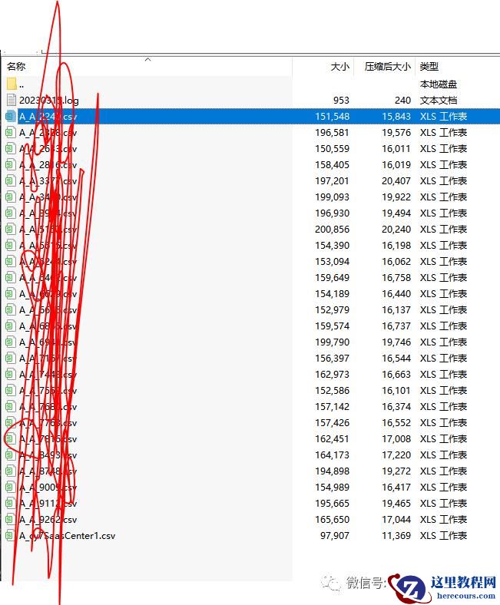Click the compressed size value 16,019
Screen dimensions: 500x605
396,165
